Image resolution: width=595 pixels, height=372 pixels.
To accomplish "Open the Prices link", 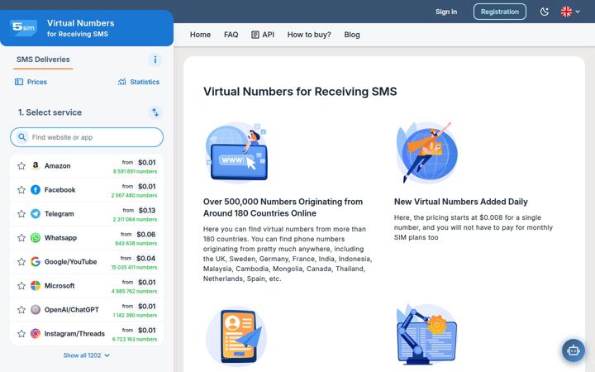I will (31, 82).
